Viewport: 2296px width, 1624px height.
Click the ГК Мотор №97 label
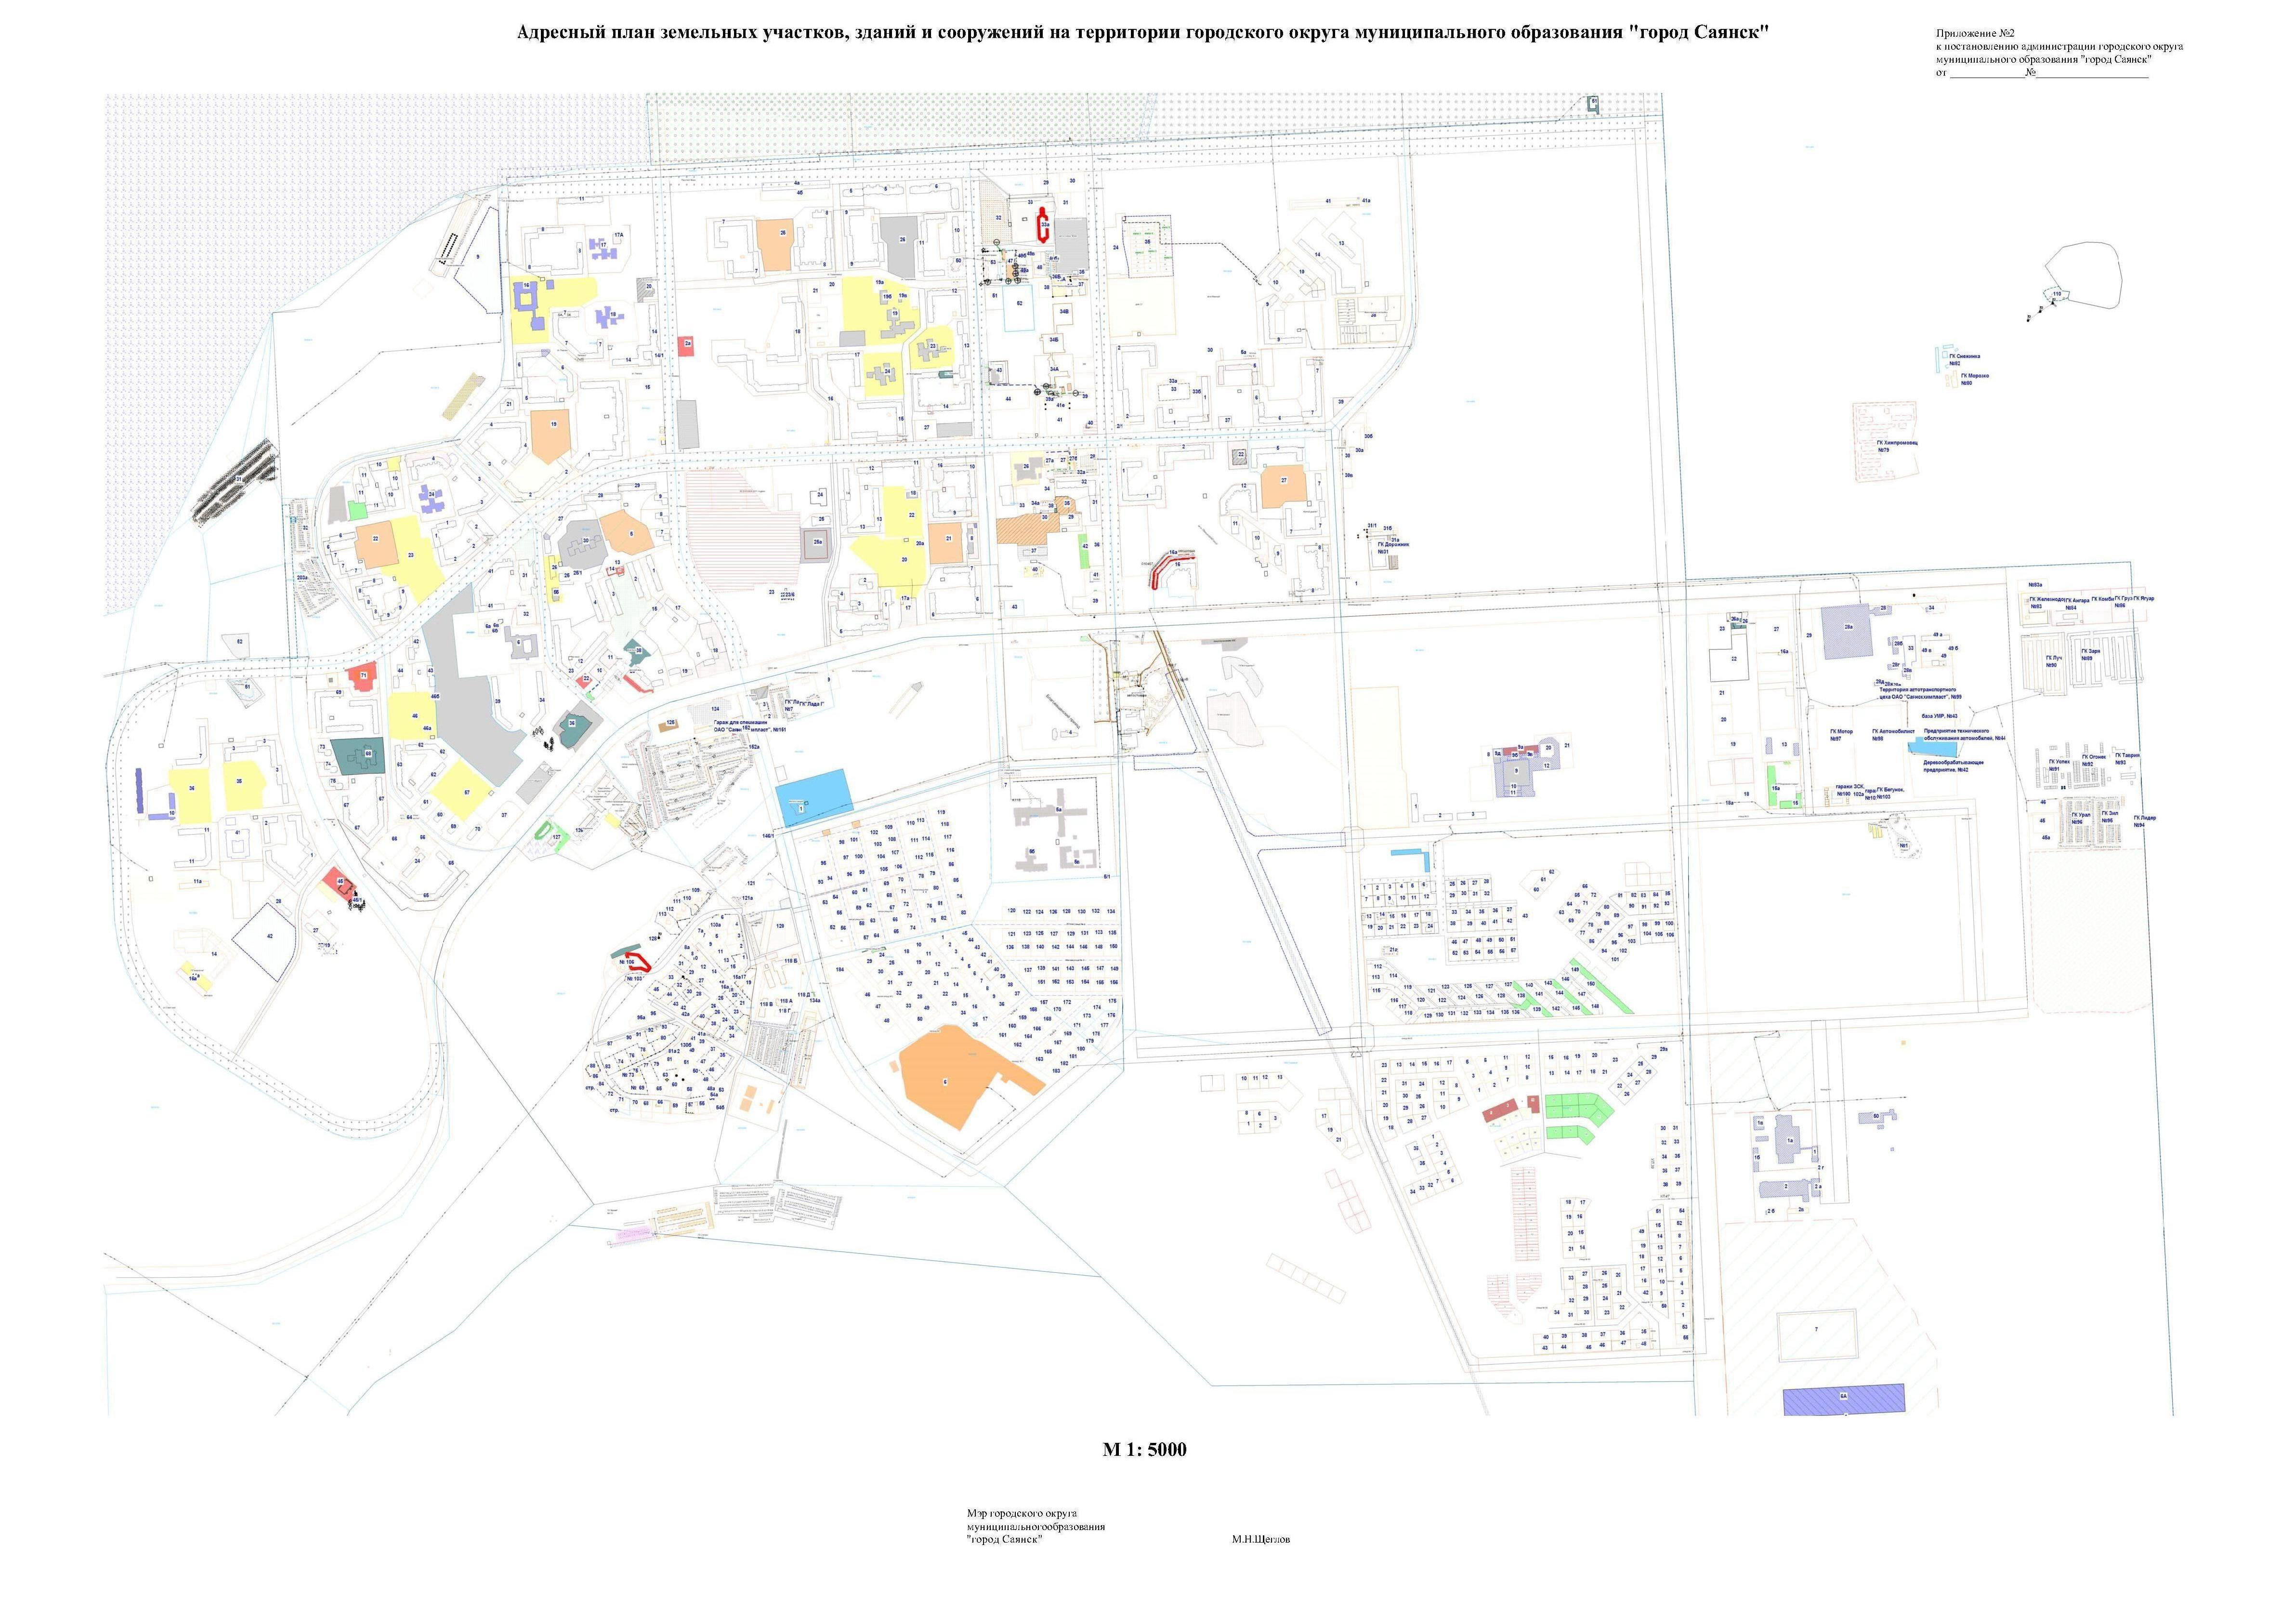click(x=1841, y=734)
